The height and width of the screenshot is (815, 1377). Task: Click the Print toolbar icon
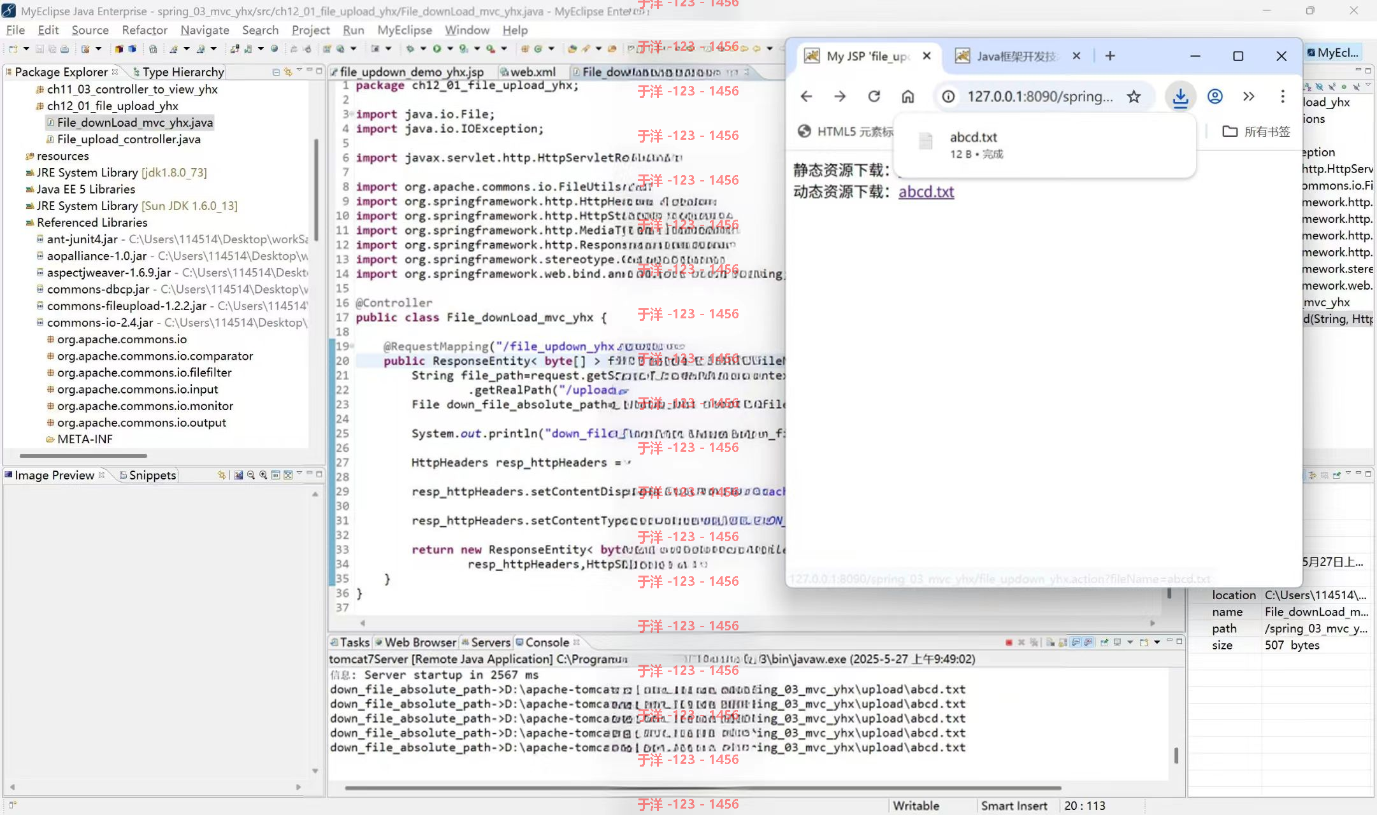pyautogui.click(x=64, y=48)
